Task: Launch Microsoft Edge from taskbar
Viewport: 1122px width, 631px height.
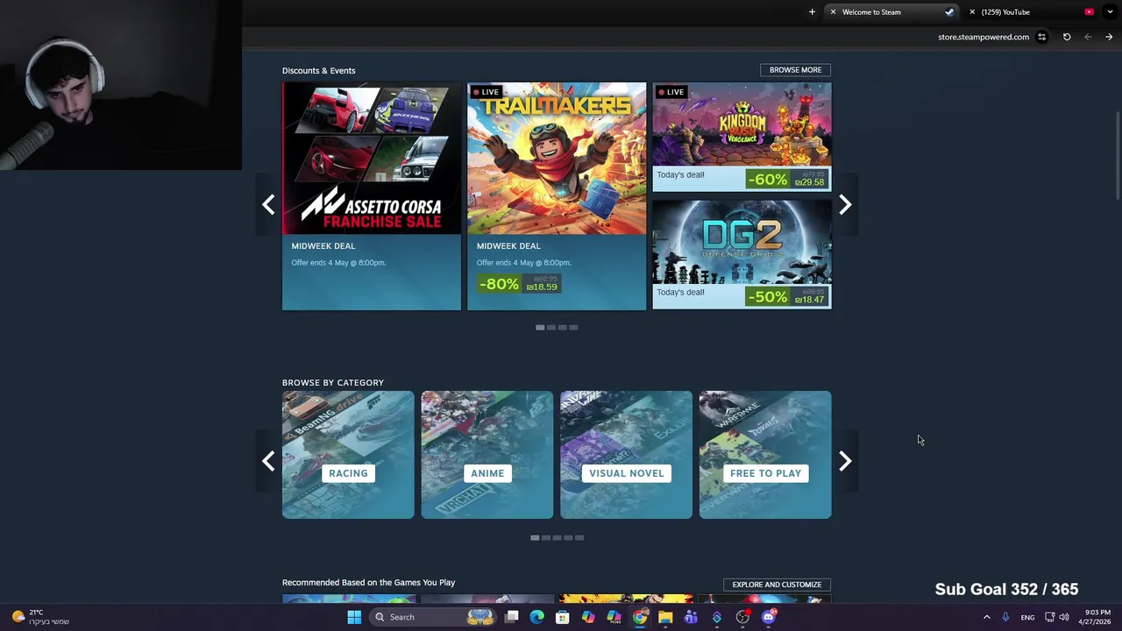Action: point(537,617)
